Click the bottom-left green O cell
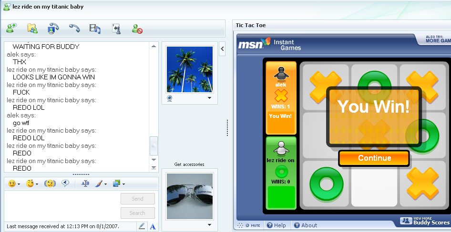The height and width of the screenshot is (232, 451). [326, 184]
